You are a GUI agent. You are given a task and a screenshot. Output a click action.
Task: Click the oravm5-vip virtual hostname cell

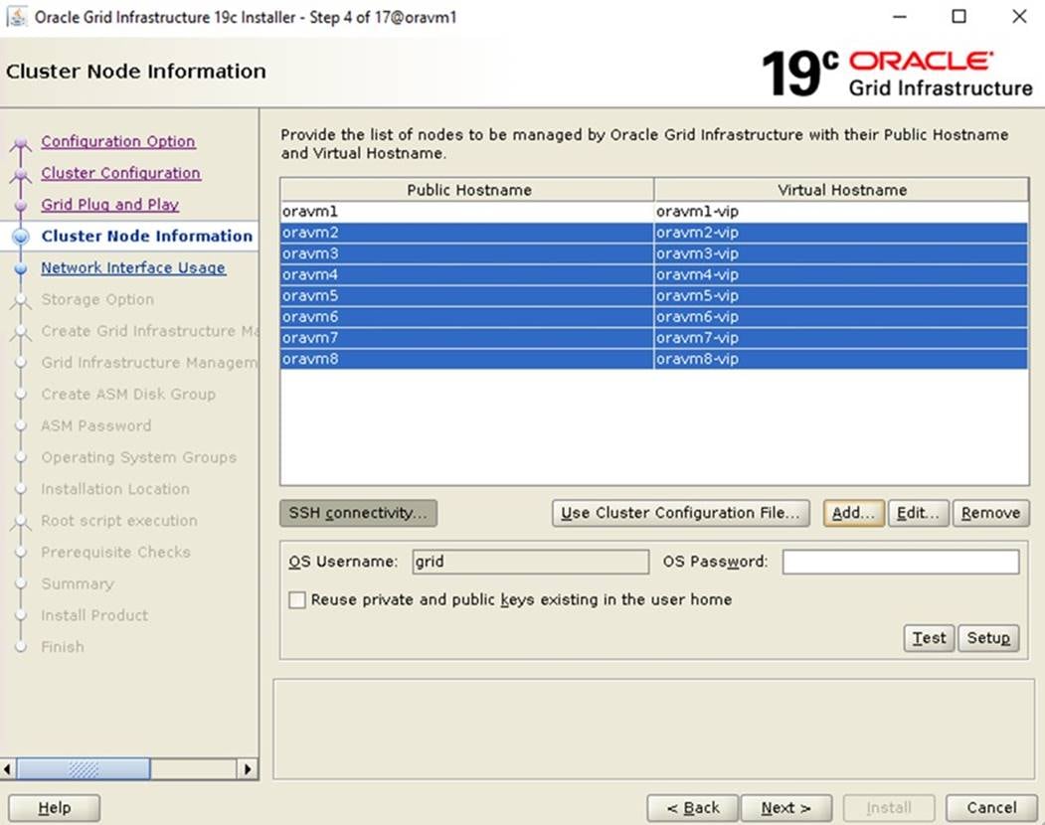[842, 296]
